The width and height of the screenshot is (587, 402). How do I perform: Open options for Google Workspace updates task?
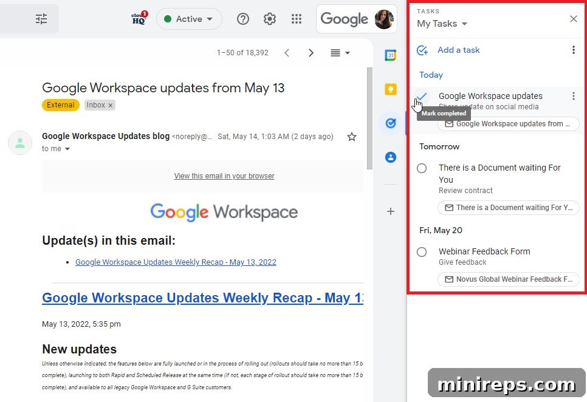coord(573,96)
